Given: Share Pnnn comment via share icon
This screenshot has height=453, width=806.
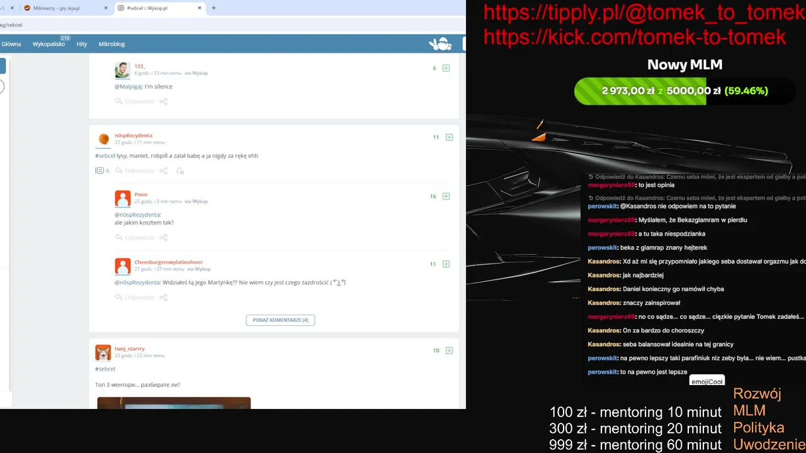Looking at the screenshot, I should 163,237.
